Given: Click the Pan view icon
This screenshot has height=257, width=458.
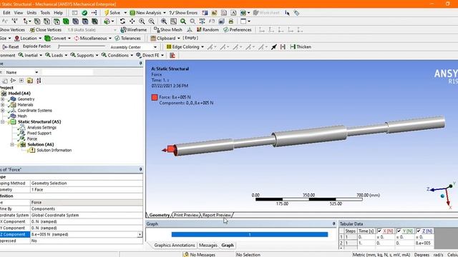Looking at the screenshot, I should (x=132, y=21).
